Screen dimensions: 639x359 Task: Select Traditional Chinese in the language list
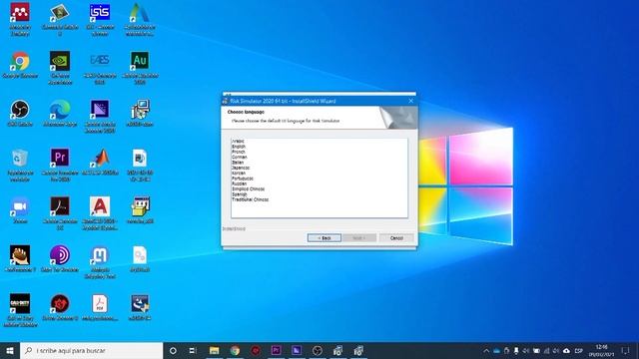251,199
